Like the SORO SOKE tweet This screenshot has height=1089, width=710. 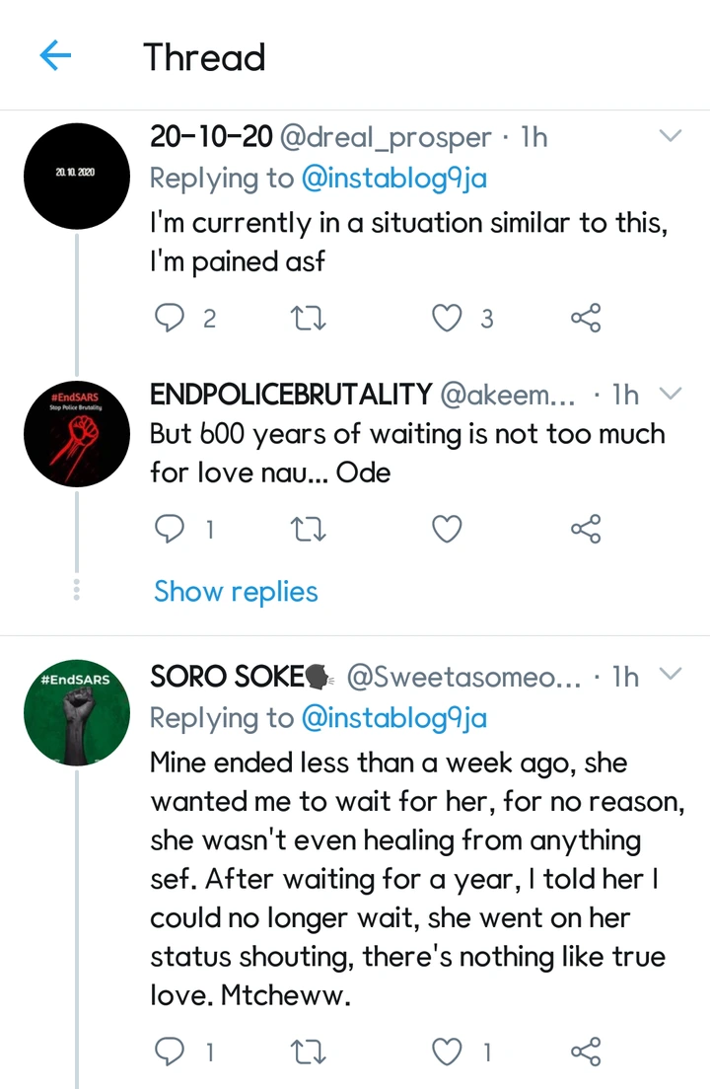click(x=449, y=1052)
